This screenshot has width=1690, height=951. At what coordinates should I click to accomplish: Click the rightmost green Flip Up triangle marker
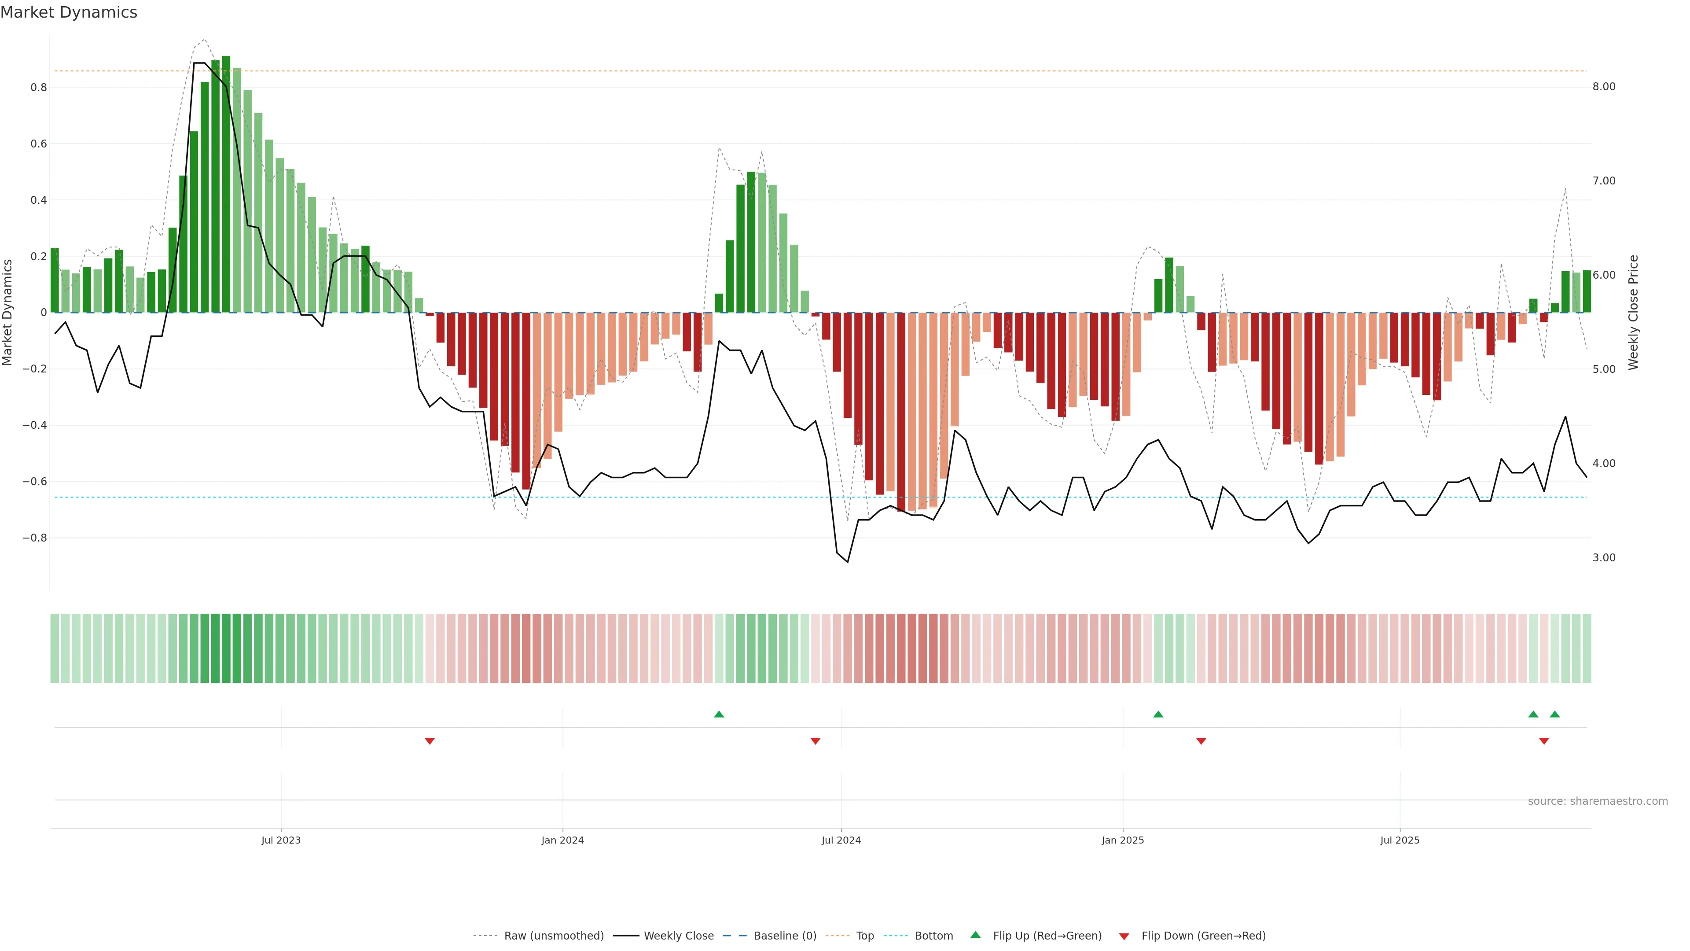pos(1554,714)
